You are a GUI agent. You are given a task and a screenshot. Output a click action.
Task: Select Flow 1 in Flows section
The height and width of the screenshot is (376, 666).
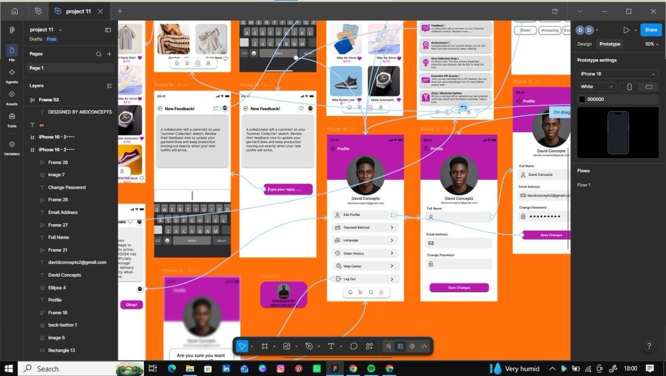[584, 185]
